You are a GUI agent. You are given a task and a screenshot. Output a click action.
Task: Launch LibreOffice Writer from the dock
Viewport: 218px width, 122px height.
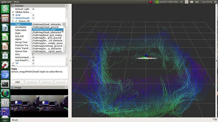tap(5, 27)
